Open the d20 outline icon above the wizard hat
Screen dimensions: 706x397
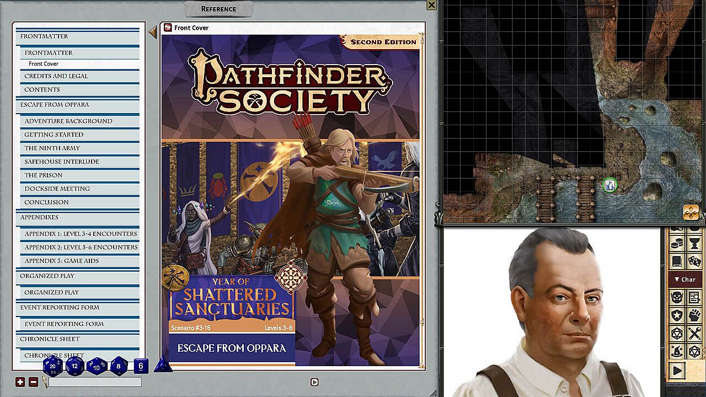[x=677, y=333]
